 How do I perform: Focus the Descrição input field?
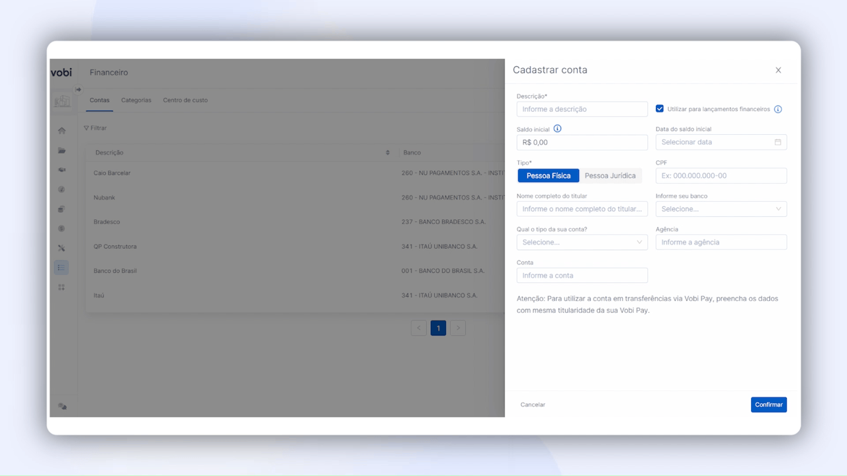[582, 109]
